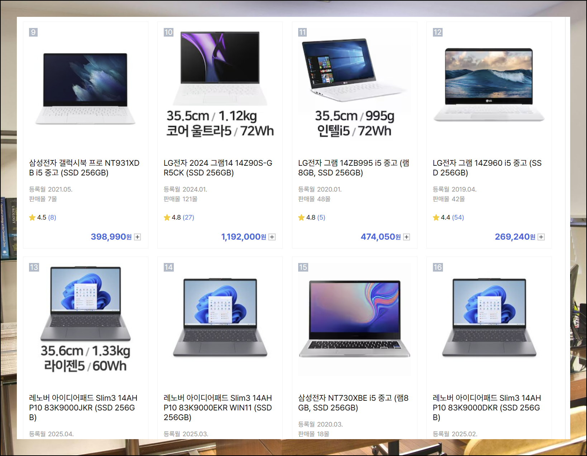This screenshot has width=587, height=456.
Task: Open the LG 2024 Gram14 14Z90S product image
Action: click(220, 84)
